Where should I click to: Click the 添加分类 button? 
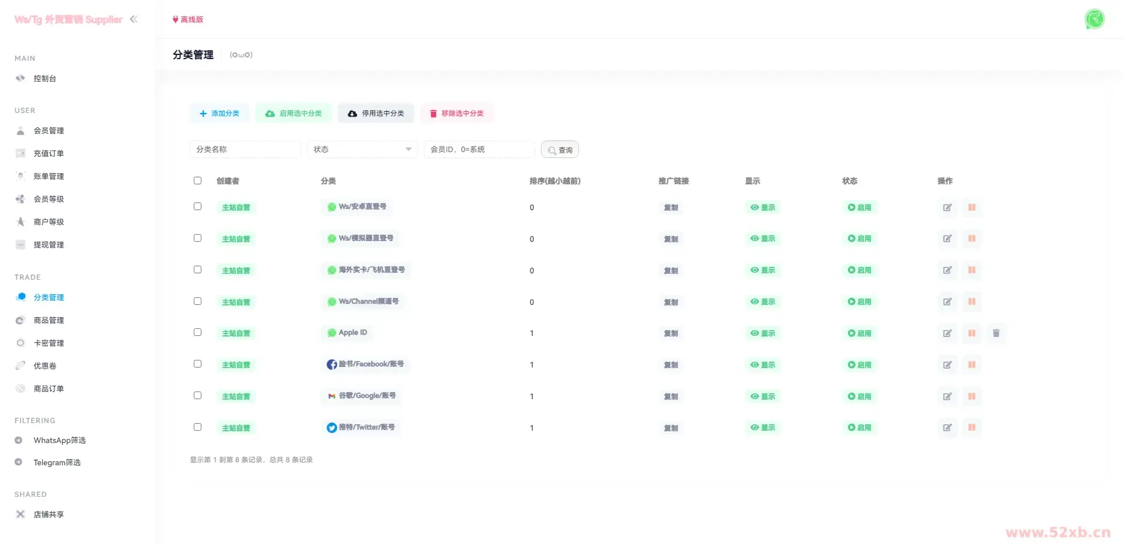[x=220, y=114]
